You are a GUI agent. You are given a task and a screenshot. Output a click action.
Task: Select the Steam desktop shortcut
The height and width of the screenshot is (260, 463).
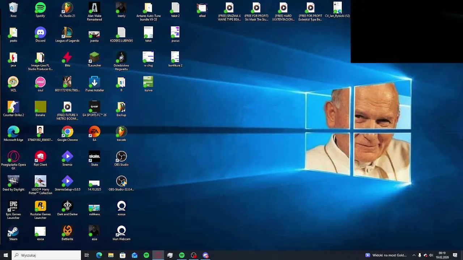pyautogui.click(x=13, y=233)
